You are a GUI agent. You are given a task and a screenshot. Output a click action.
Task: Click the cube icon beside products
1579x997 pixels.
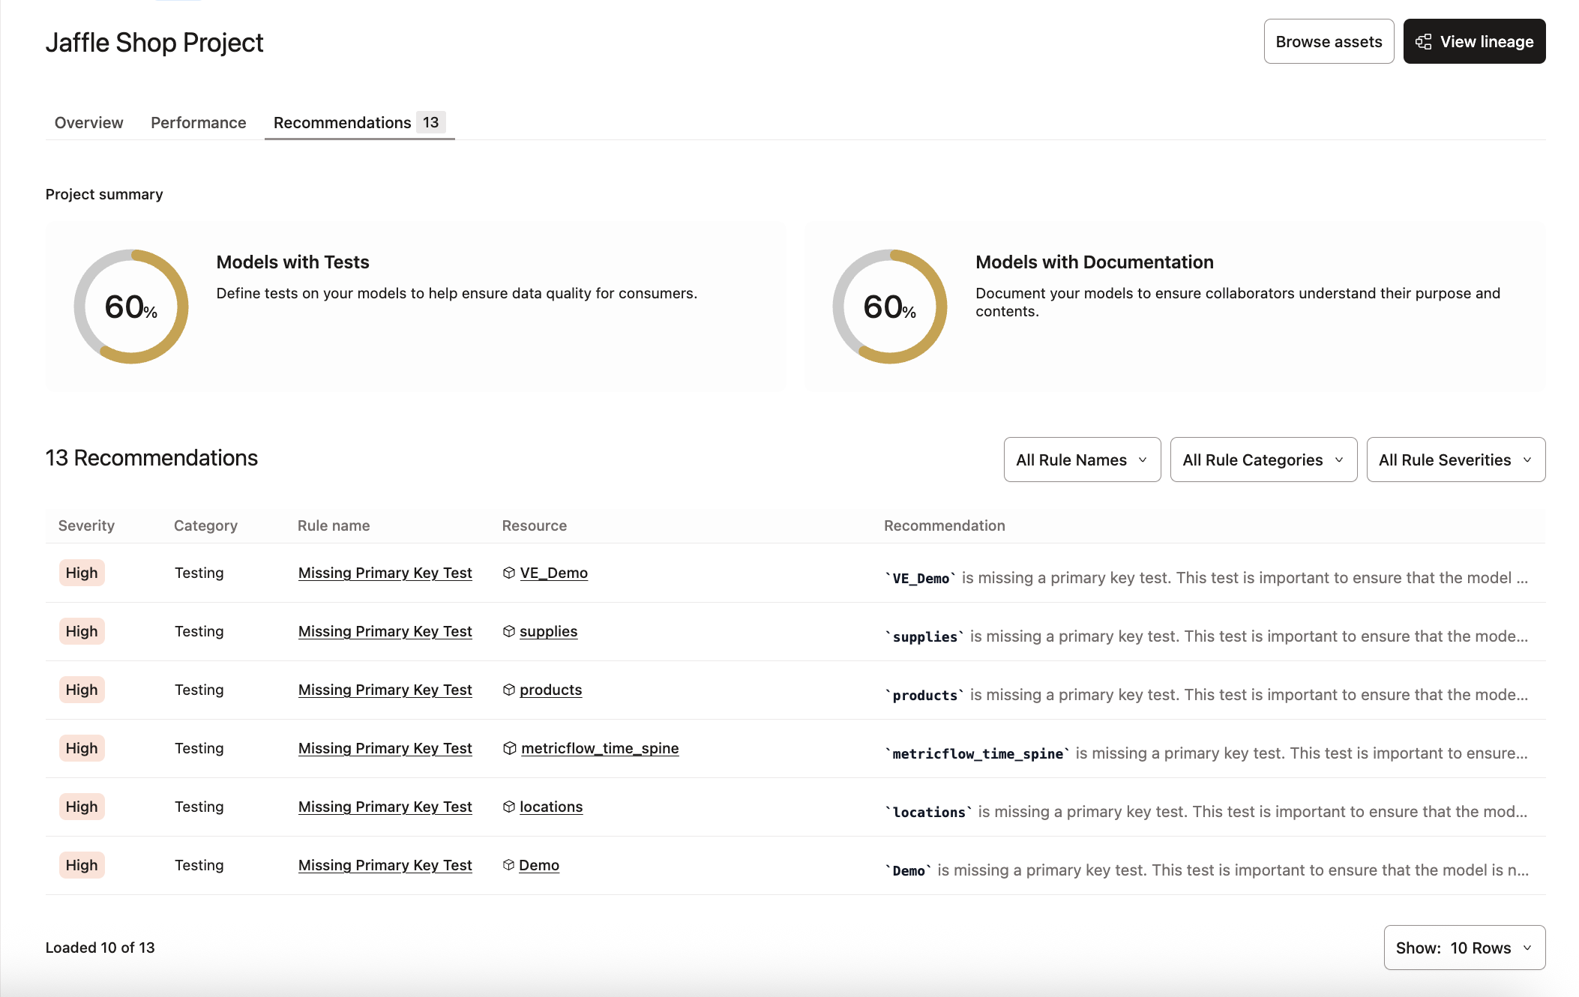[x=509, y=689]
